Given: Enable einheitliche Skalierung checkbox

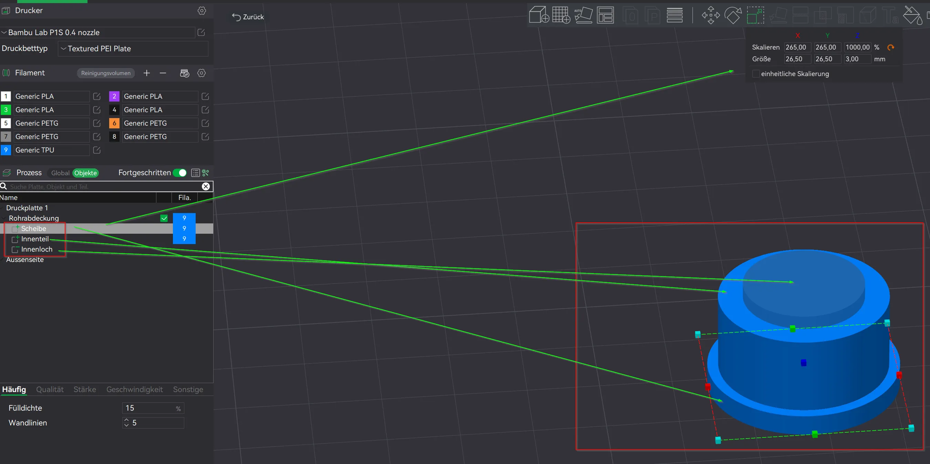Looking at the screenshot, I should click(756, 74).
